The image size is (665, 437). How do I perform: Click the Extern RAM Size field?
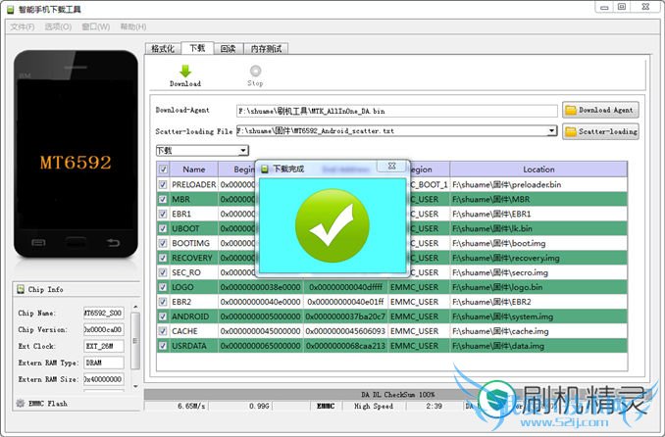tap(104, 379)
